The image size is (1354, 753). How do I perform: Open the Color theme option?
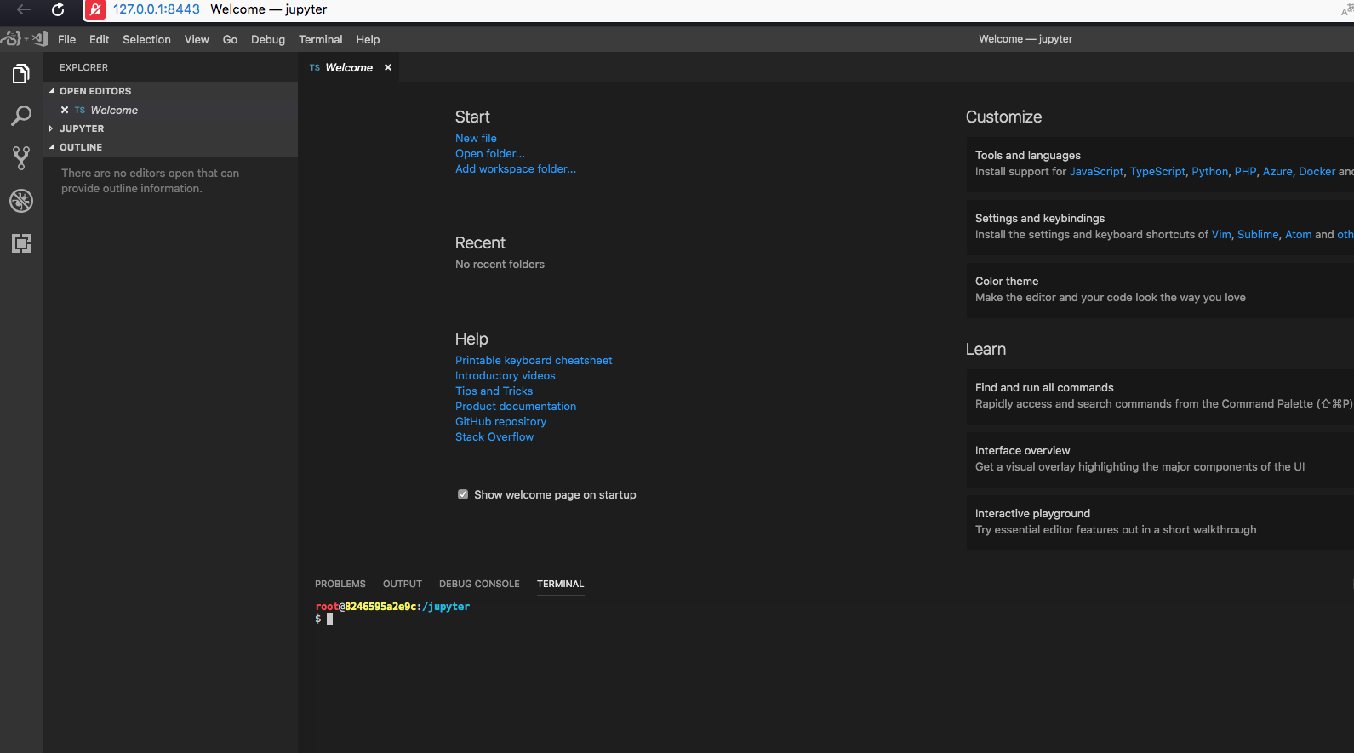click(x=1160, y=289)
